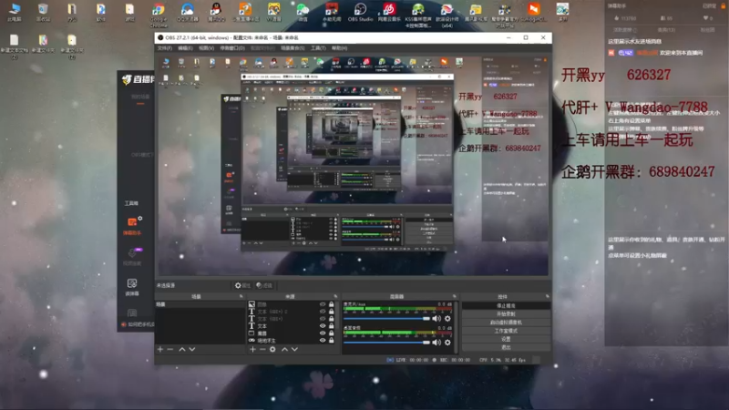Screen dimensions: 729x410
Task: Open the 视图(V) menu
Action: pos(207,48)
